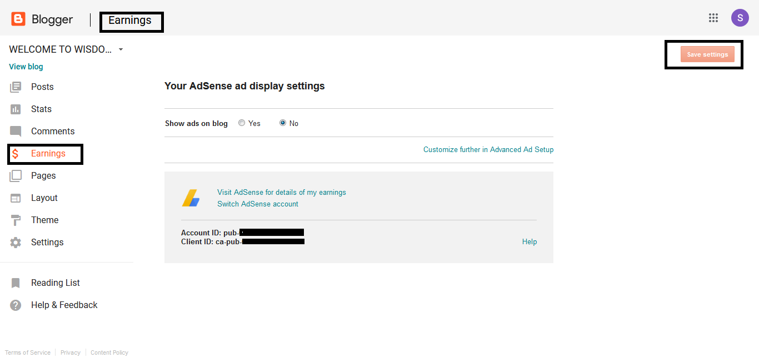Select No for Show ads on blog
This screenshot has width=759, height=363.
tap(283, 123)
